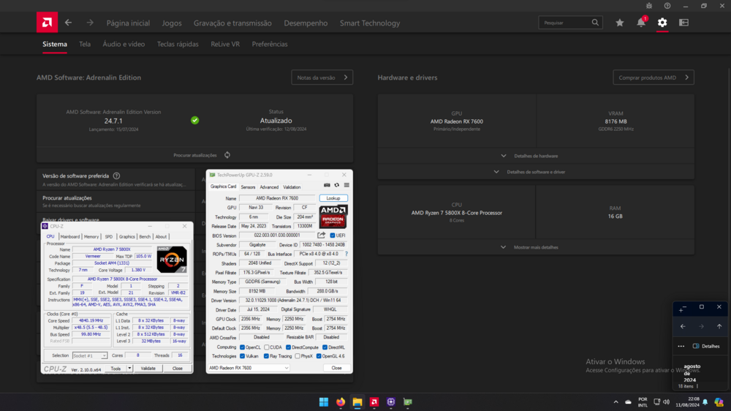The height and width of the screenshot is (411, 731).
Task: Click the AMD logo home icon
Action: point(47,23)
